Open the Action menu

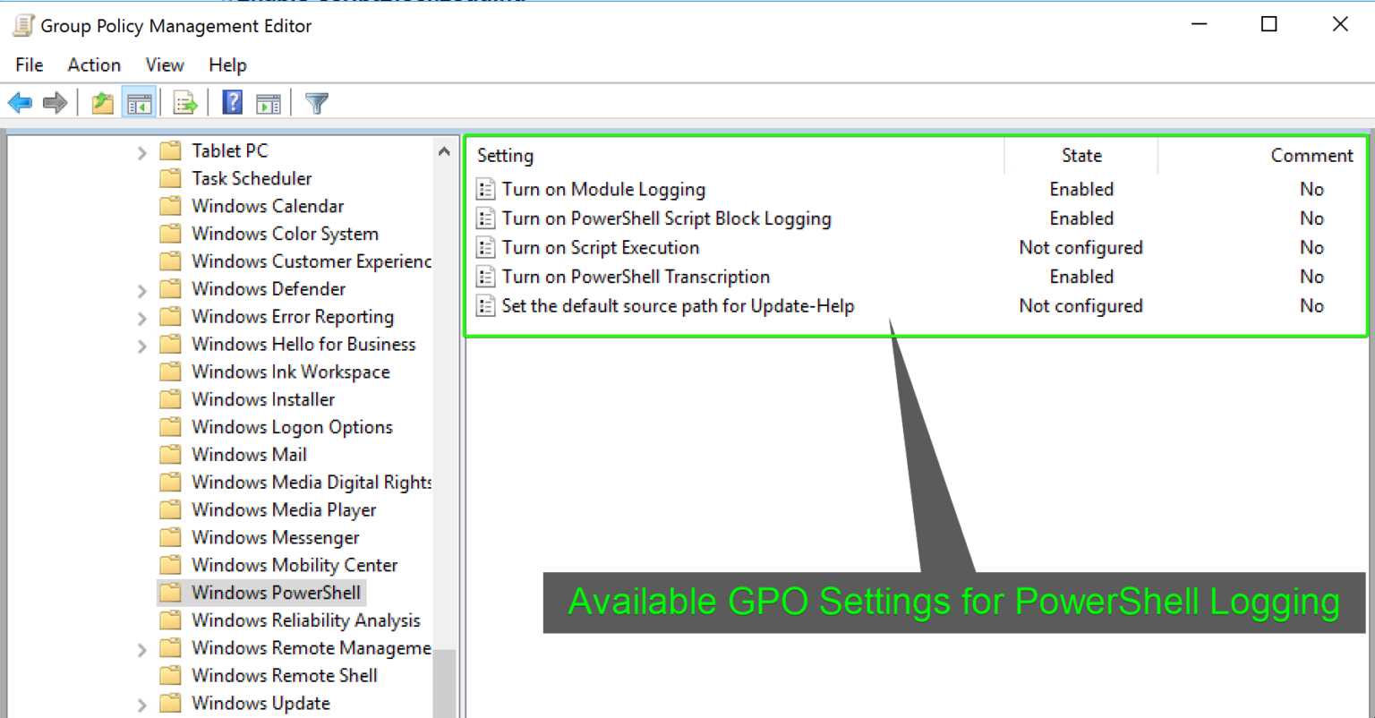click(x=94, y=64)
